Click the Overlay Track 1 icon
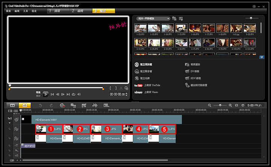Viewport: 271px width, 167px height. [16, 129]
